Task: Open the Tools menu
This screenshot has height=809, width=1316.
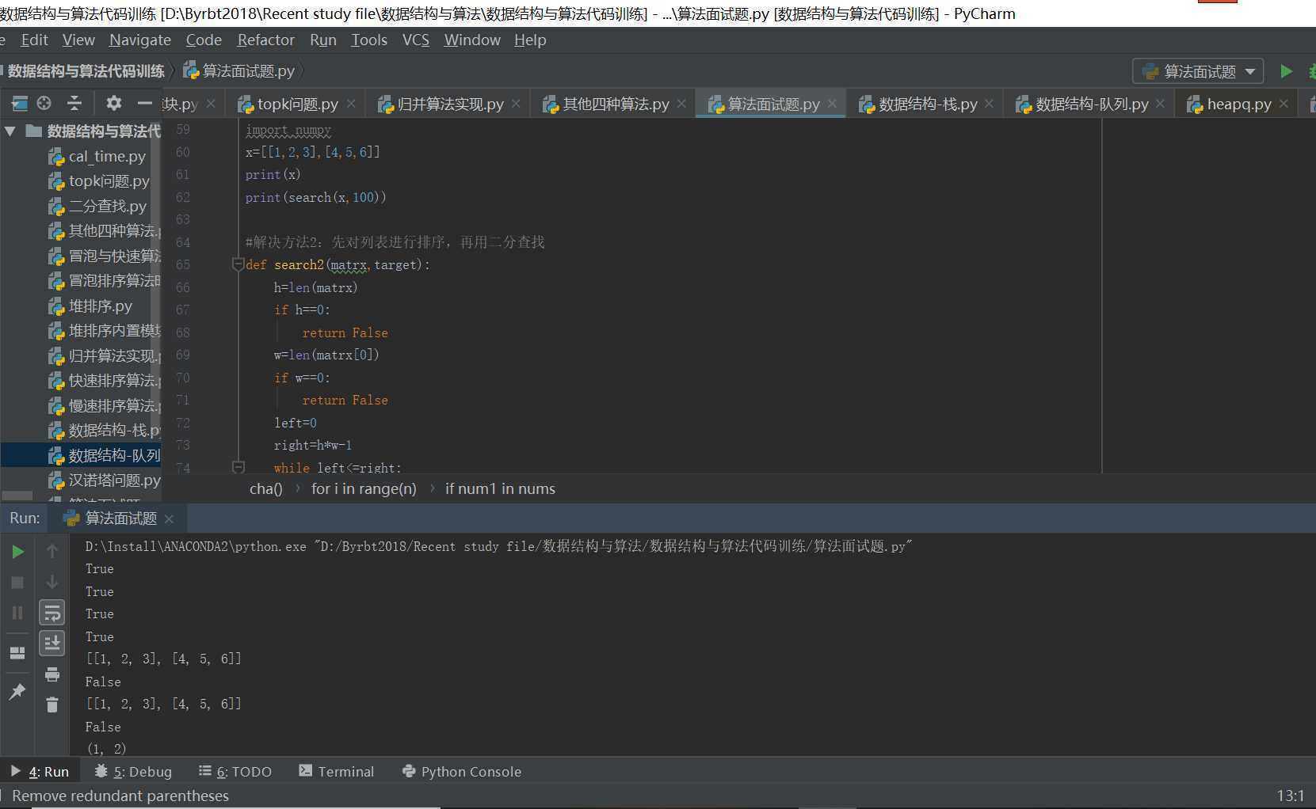Action: pos(369,40)
